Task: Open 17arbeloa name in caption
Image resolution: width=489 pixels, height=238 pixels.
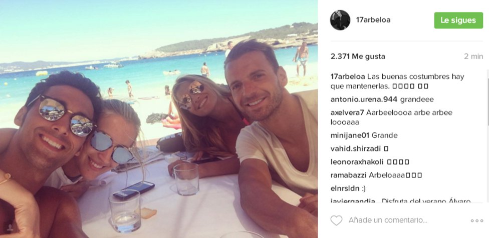Action: click(348, 76)
